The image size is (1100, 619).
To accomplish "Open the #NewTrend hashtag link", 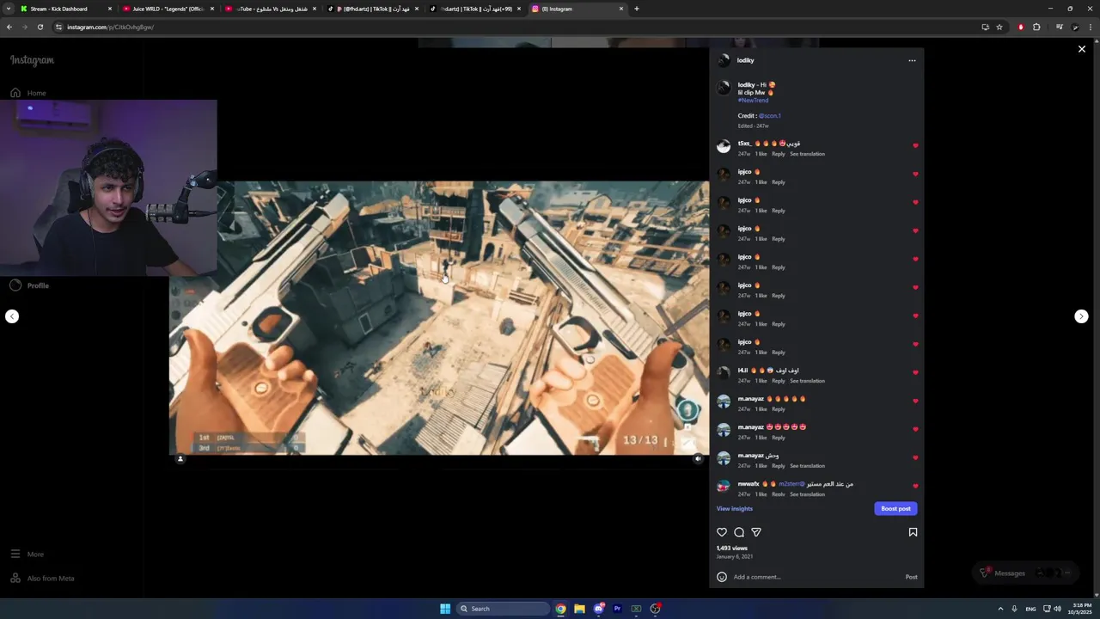I will pos(753,101).
